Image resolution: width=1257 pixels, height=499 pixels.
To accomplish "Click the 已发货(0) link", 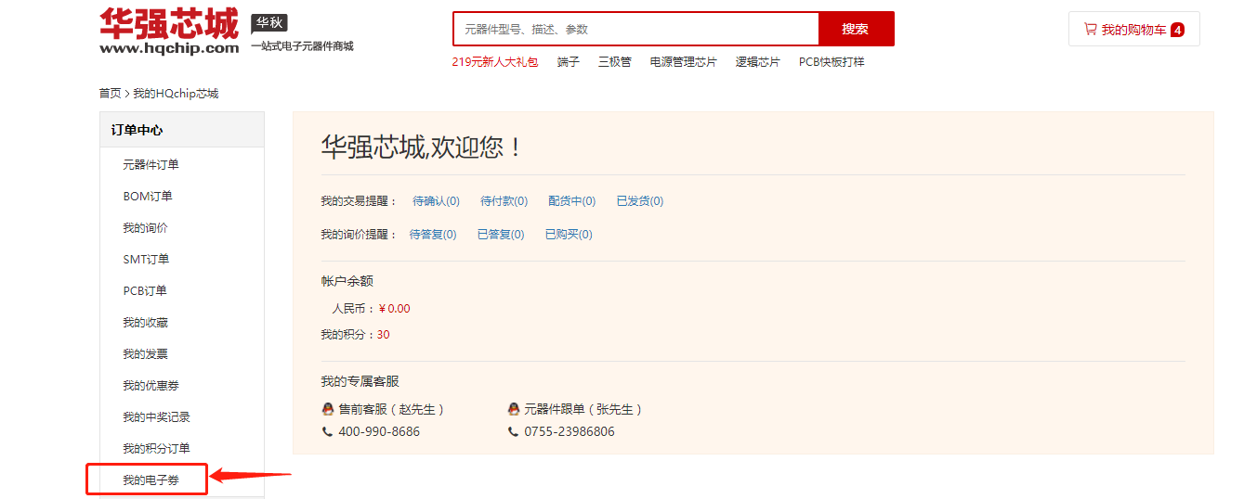I will click(x=639, y=201).
